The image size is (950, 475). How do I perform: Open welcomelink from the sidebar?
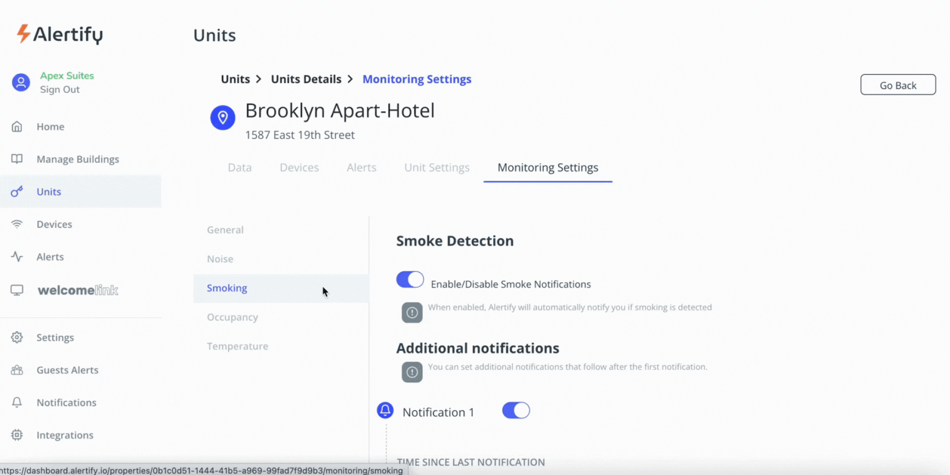tap(78, 290)
